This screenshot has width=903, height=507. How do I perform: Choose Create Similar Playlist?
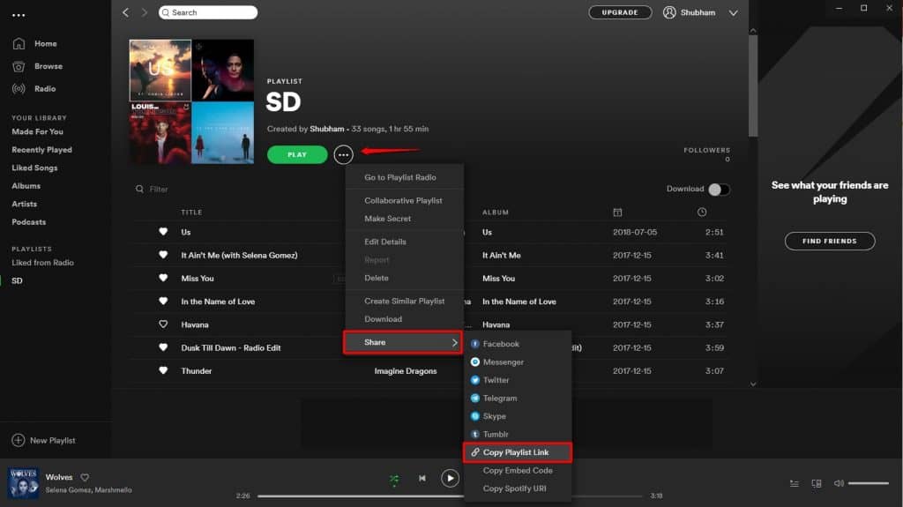[x=404, y=302]
